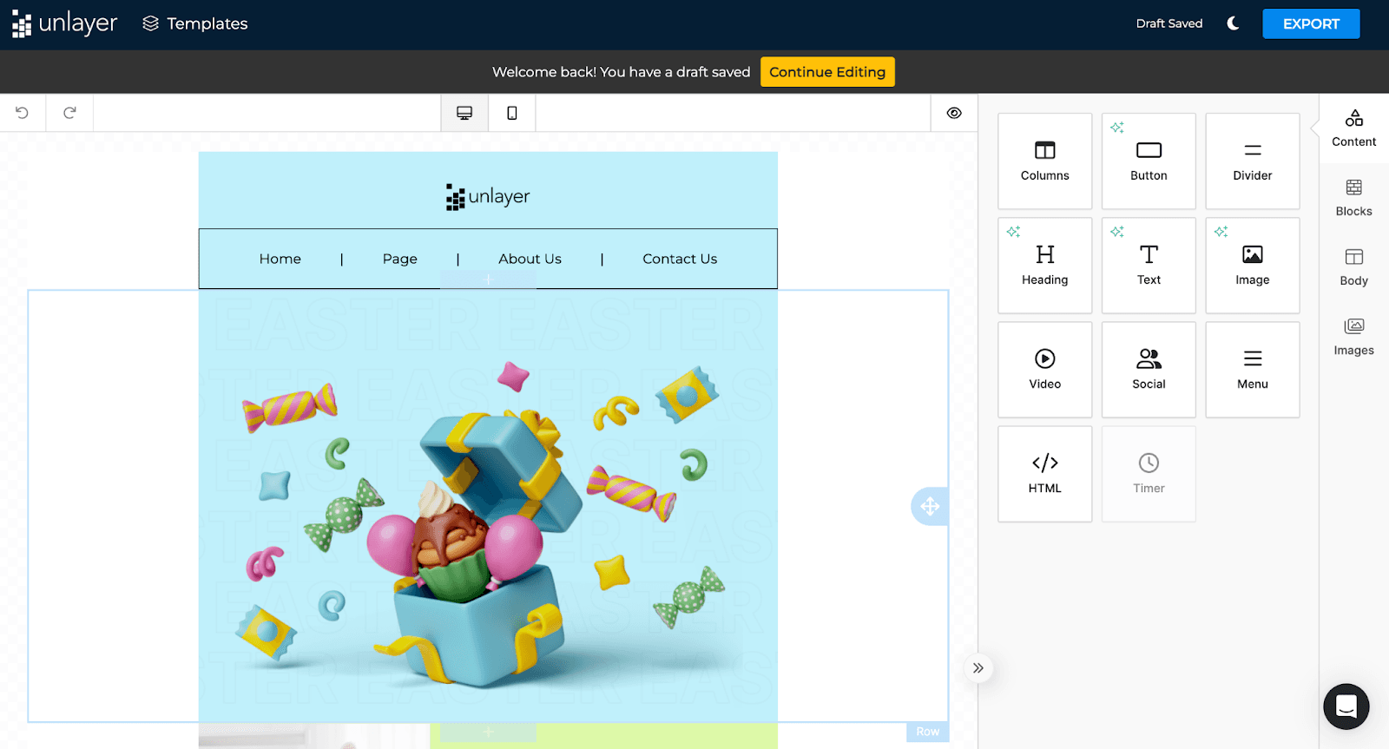Screen dimensions: 1389x749
Task: Select the Menu content tool
Action: click(x=1253, y=370)
